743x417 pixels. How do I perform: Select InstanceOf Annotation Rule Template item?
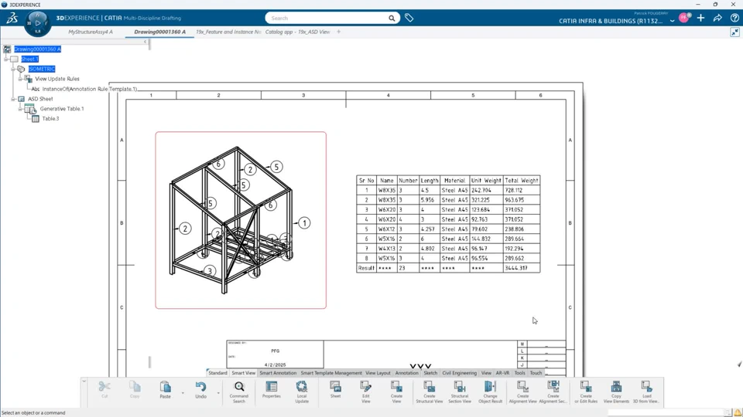(90, 89)
